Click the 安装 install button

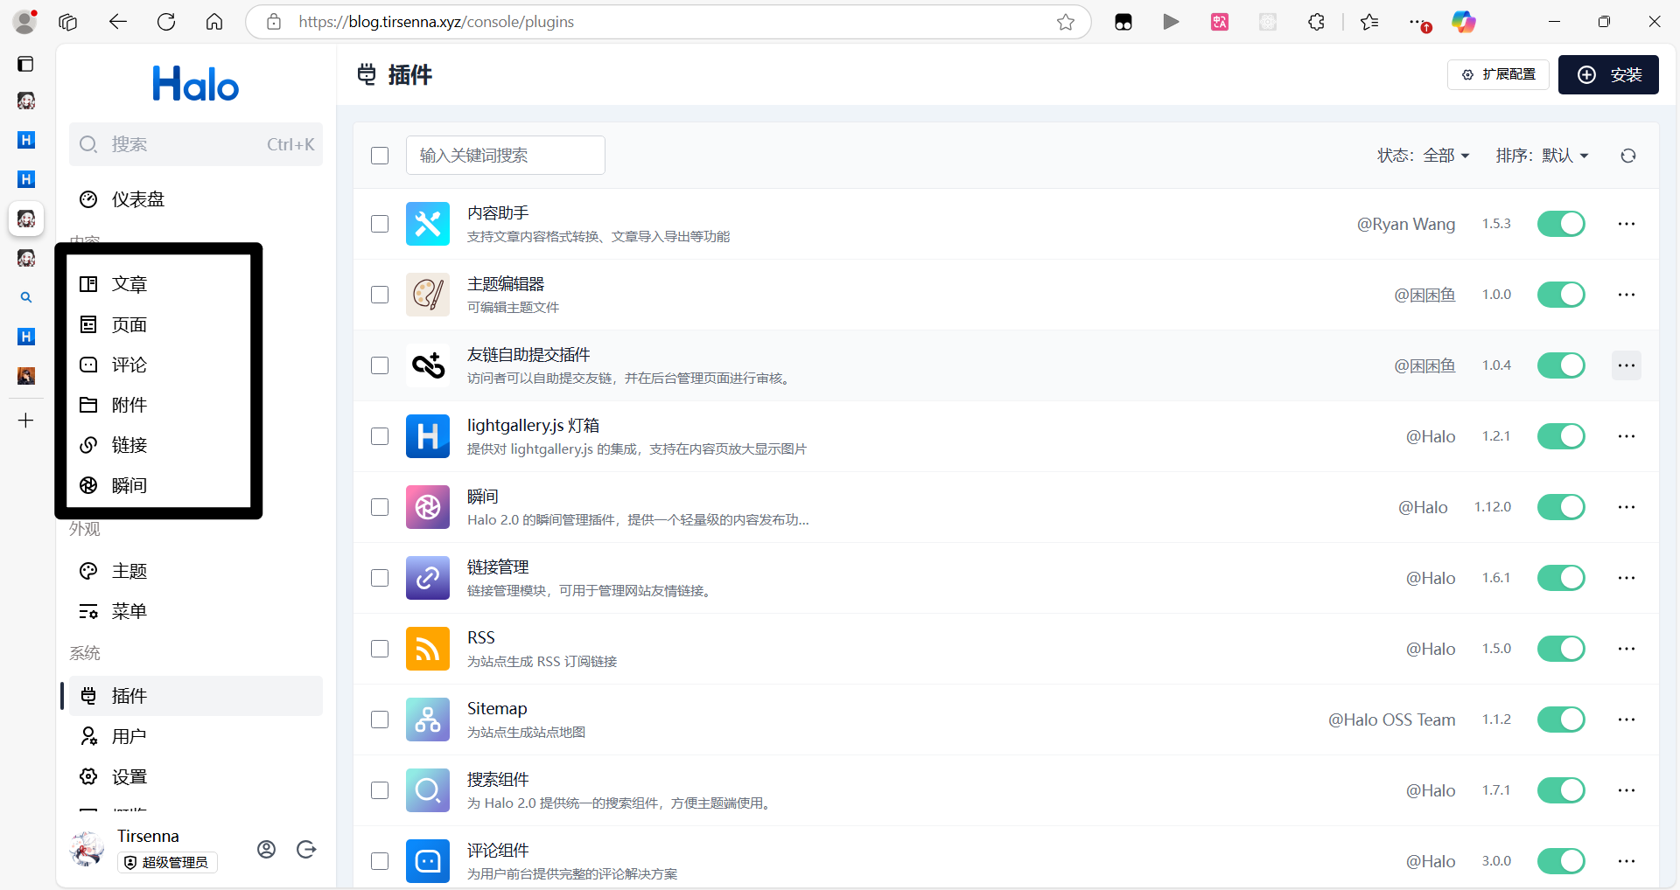pyautogui.click(x=1608, y=75)
